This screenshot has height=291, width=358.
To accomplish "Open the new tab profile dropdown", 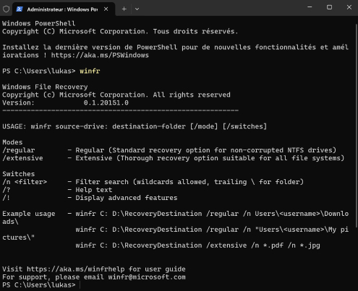I will (137, 9).
